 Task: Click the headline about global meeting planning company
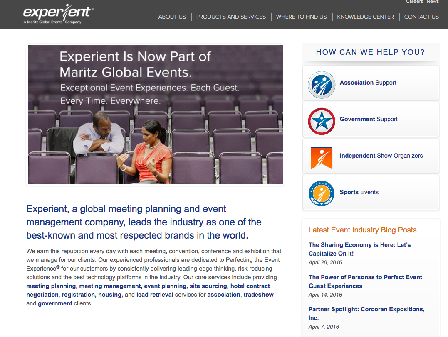pyautogui.click(x=144, y=222)
